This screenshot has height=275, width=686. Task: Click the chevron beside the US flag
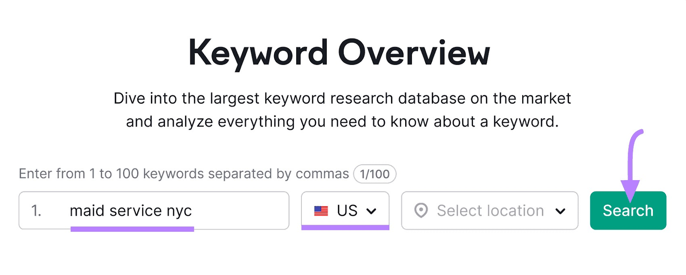[x=372, y=211]
